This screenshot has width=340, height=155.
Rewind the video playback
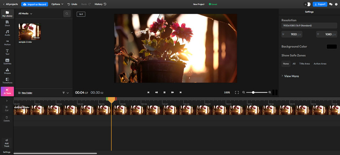(156, 92)
